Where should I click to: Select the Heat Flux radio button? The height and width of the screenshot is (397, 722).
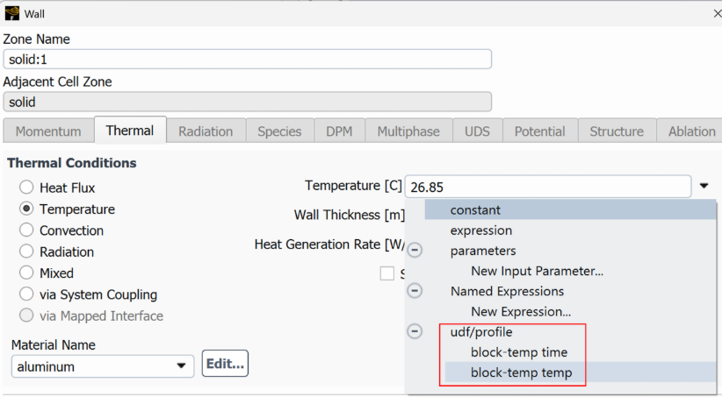[x=26, y=188]
